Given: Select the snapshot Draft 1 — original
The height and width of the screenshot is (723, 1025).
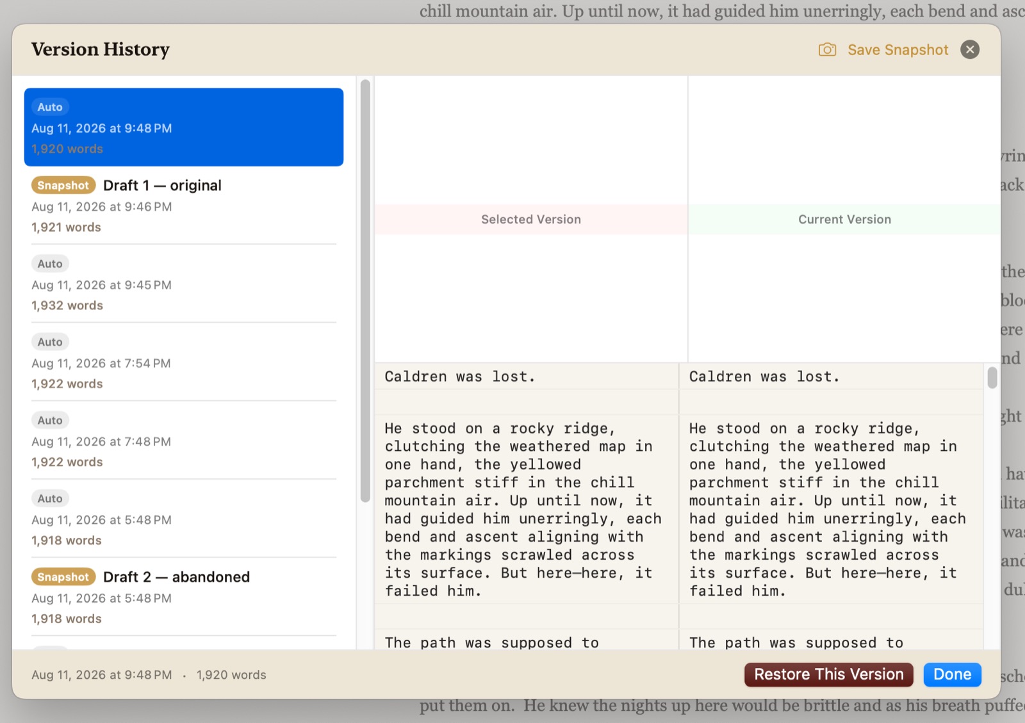Looking at the screenshot, I should (x=184, y=206).
